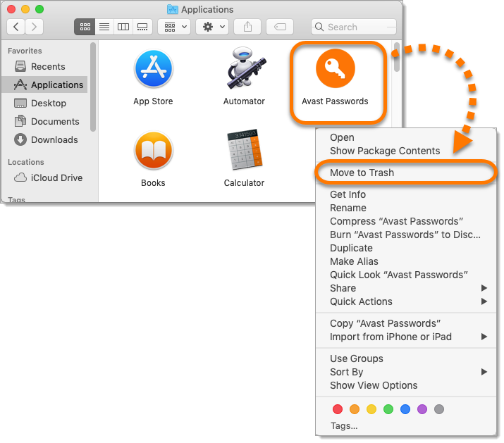Expand the Sort By submenu
504x443 pixels.
click(x=406, y=372)
